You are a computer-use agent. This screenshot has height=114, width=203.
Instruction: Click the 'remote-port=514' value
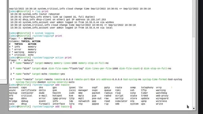point(85,79)
